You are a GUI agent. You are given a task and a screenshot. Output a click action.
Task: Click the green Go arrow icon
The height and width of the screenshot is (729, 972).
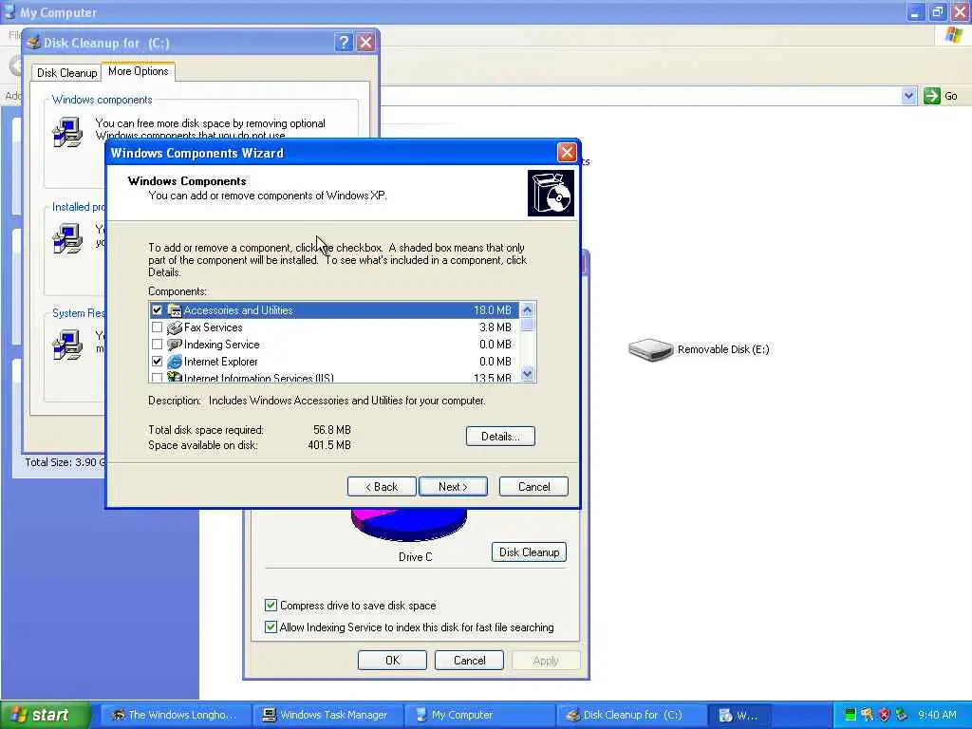932,96
